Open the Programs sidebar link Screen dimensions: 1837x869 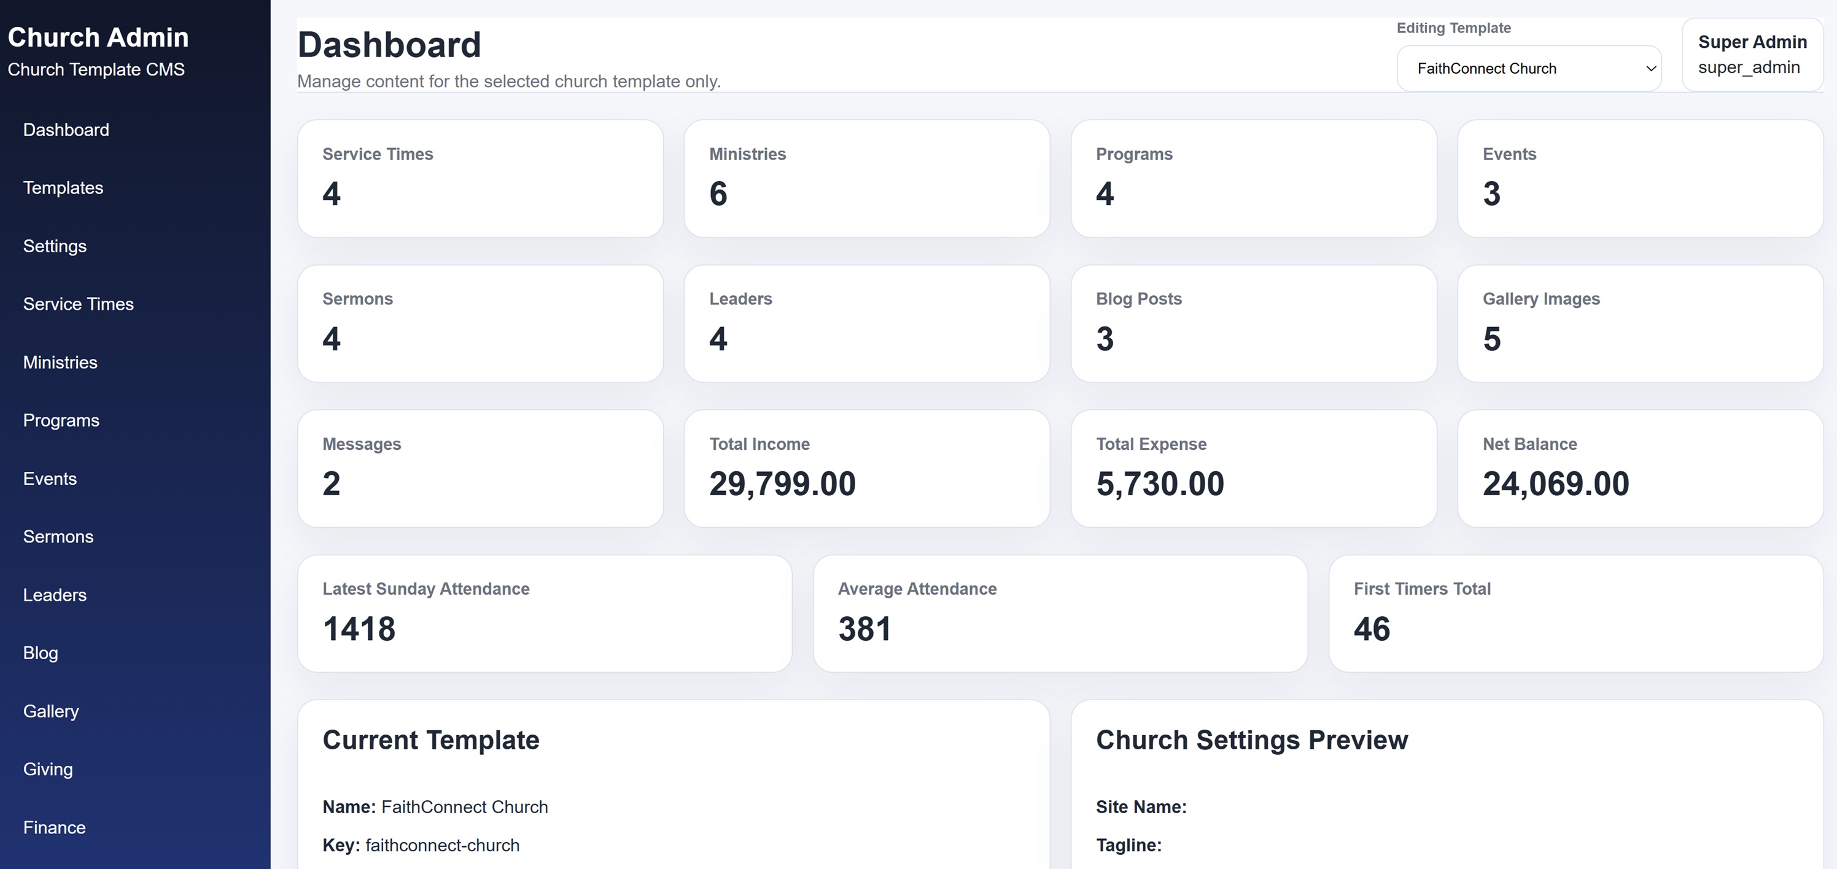click(x=61, y=420)
